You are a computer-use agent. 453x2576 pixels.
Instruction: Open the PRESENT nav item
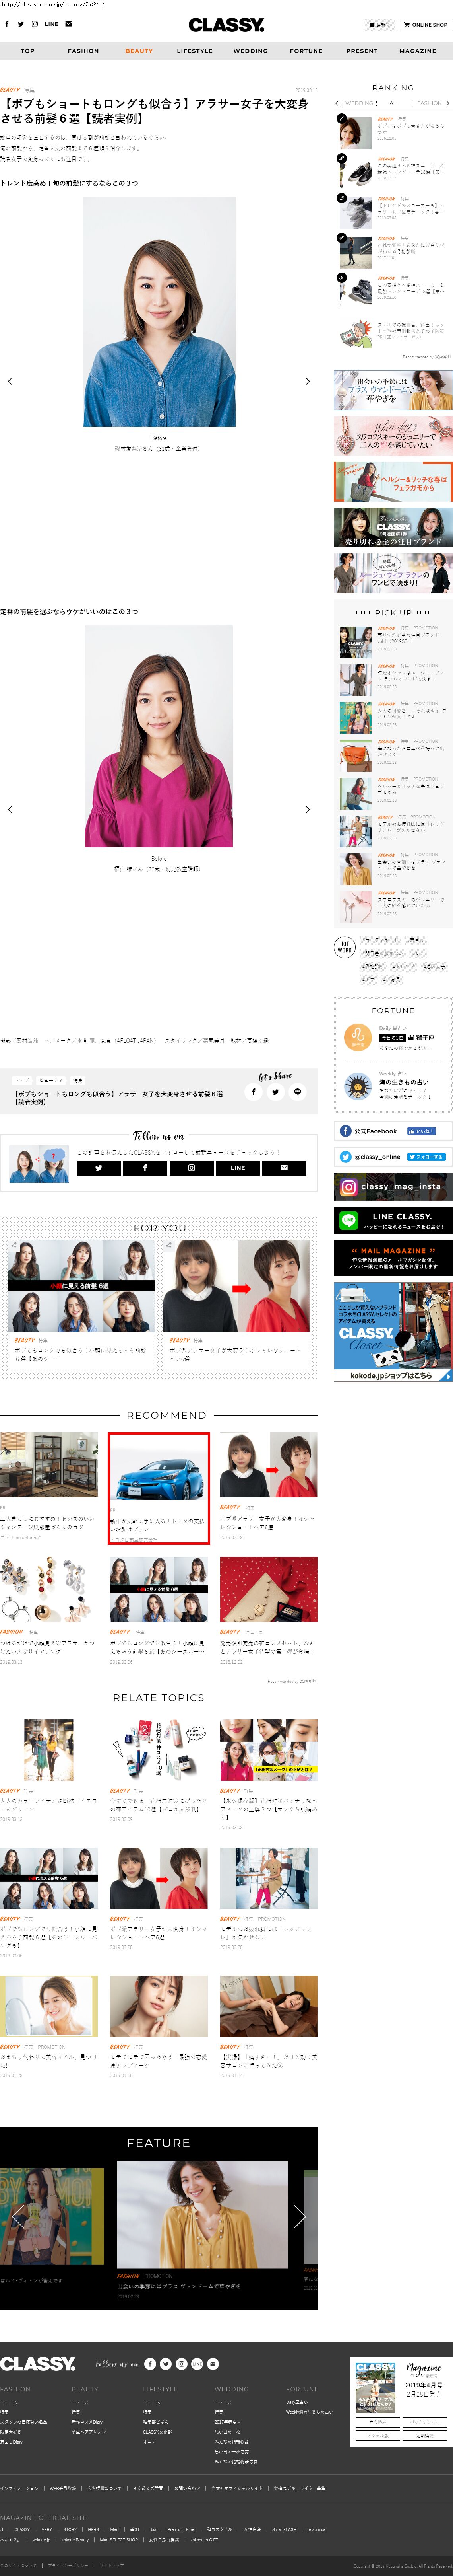pyautogui.click(x=362, y=50)
